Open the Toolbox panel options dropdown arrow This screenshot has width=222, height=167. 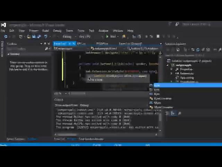41,43
